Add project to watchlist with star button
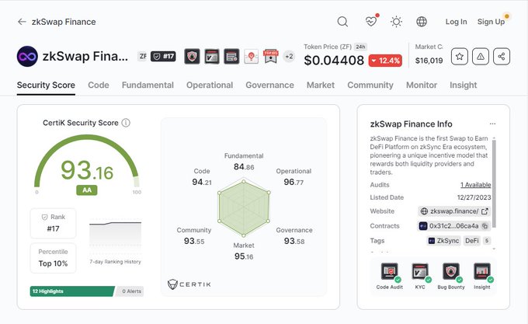The height and width of the screenshot is (324, 528). (460, 57)
